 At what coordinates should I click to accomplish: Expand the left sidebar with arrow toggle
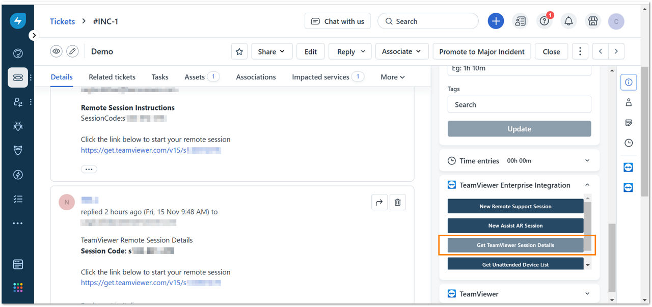click(34, 35)
